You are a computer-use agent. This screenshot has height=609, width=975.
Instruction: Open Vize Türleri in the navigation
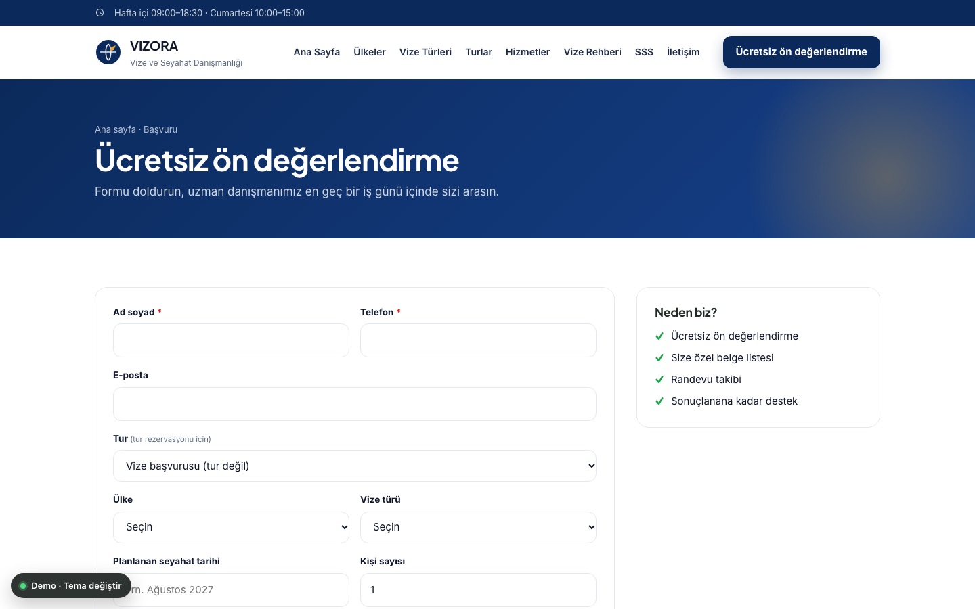tap(425, 52)
